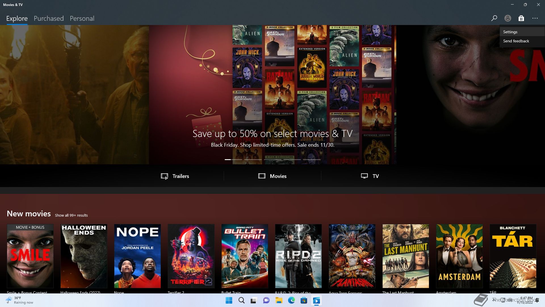The height and width of the screenshot is (307, 545).
Task: Select the first carousel slide indicator
Action: (233, 159)
